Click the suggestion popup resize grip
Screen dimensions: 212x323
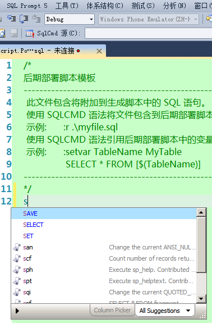pos(203,315)
